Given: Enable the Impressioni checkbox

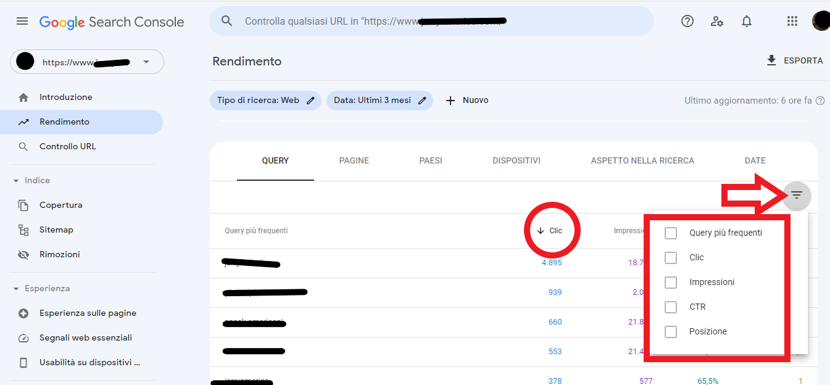Looking at the screenshot, I should (671, 283).
